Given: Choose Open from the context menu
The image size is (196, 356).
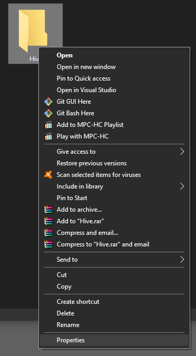Looking at the screenshot, I should point(114,55).
